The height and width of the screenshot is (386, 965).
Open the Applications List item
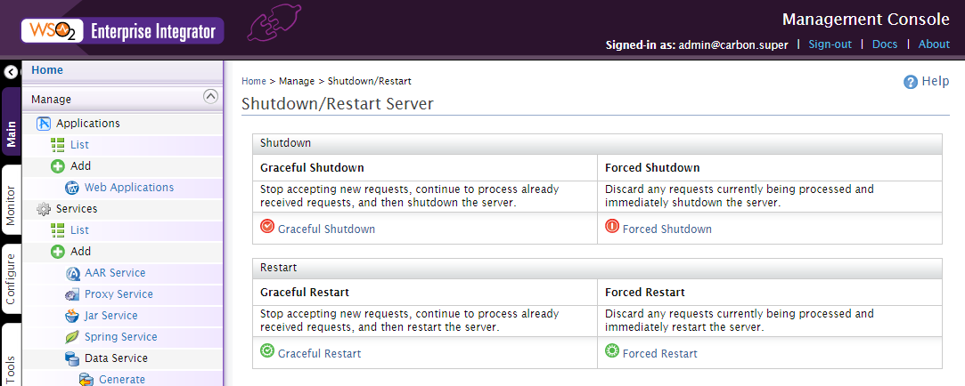pyautogui.click(x=79, y=144)
